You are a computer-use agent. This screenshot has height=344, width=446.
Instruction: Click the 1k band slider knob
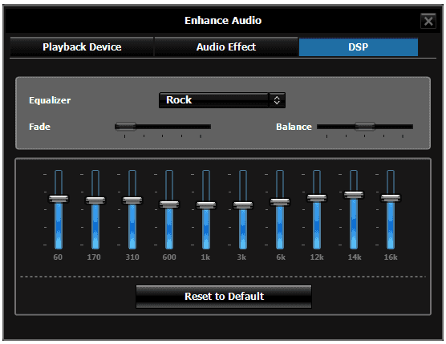206,205
